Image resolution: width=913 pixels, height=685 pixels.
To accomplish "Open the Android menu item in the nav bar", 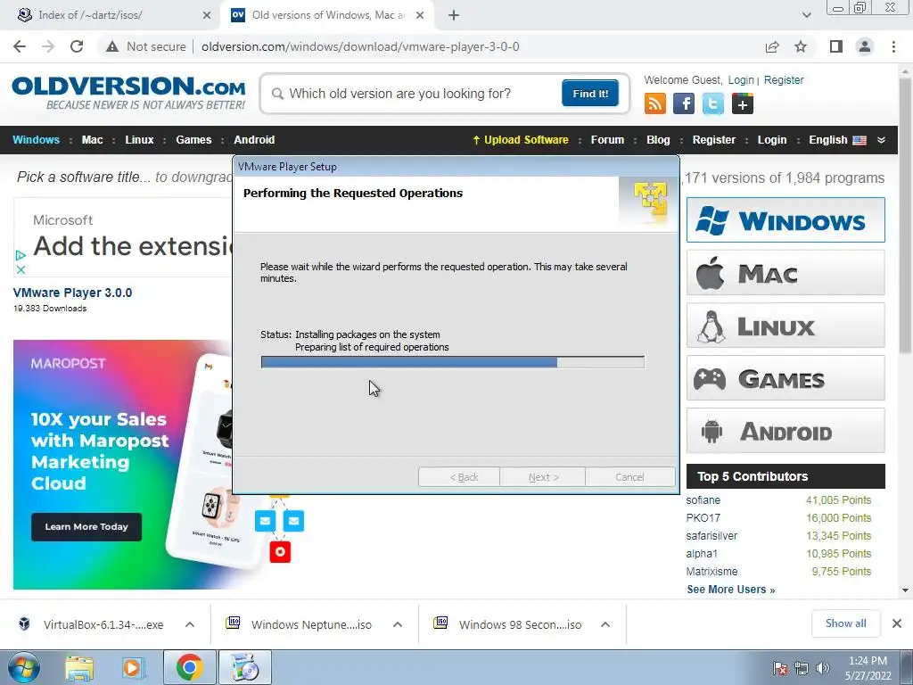I will tap(254, 140).
